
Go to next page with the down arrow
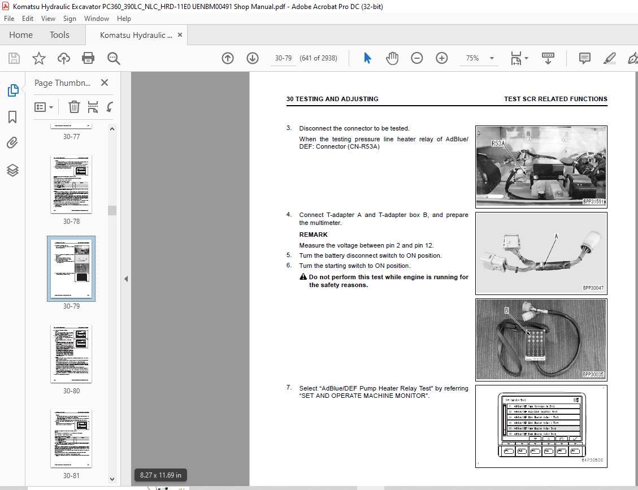(x=253, y=58)
